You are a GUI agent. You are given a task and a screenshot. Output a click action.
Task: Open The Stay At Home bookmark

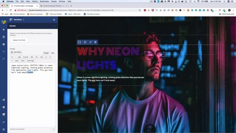pyautogui.click(x=92, y=14)
